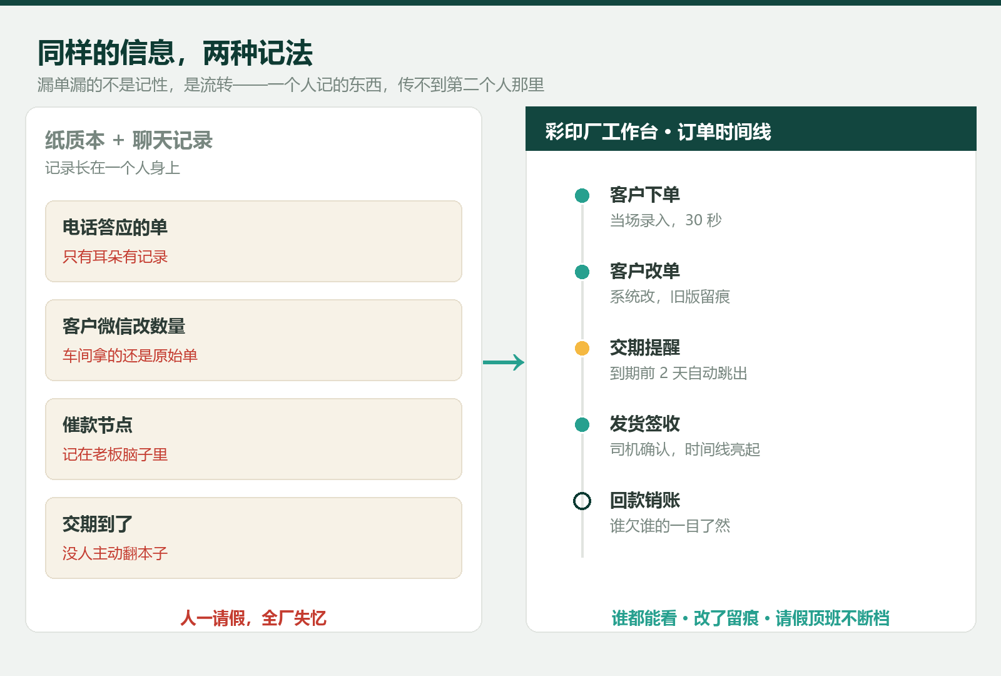Screen dimensions: 1001x676
Task: Select the 催款节点 card
Action: (253, 439)
